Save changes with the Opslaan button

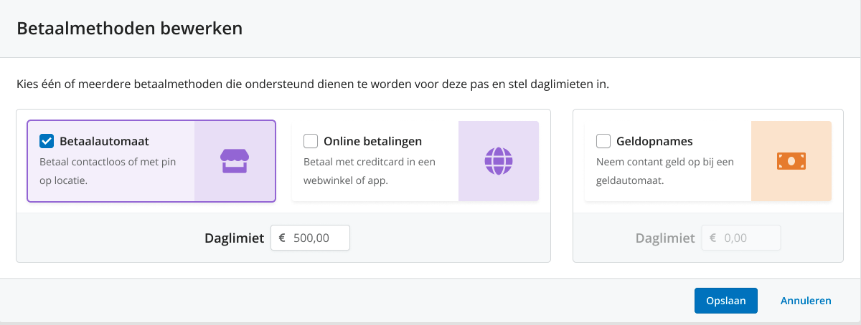(726, 301)
